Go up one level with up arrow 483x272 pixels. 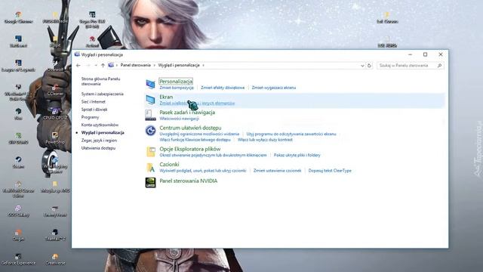tap(103, 66)
